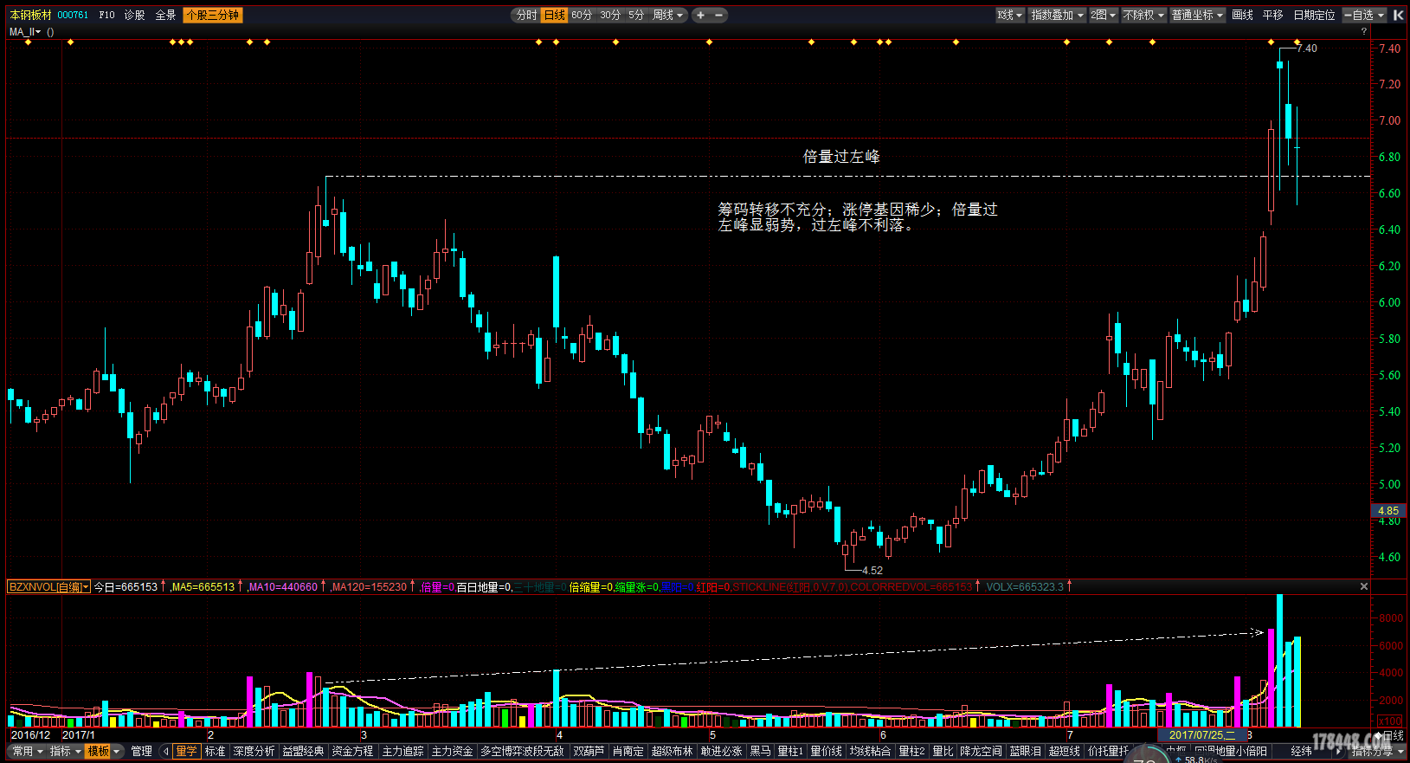
Task: Click the zoom out minus icon
Action: point(718,15)
